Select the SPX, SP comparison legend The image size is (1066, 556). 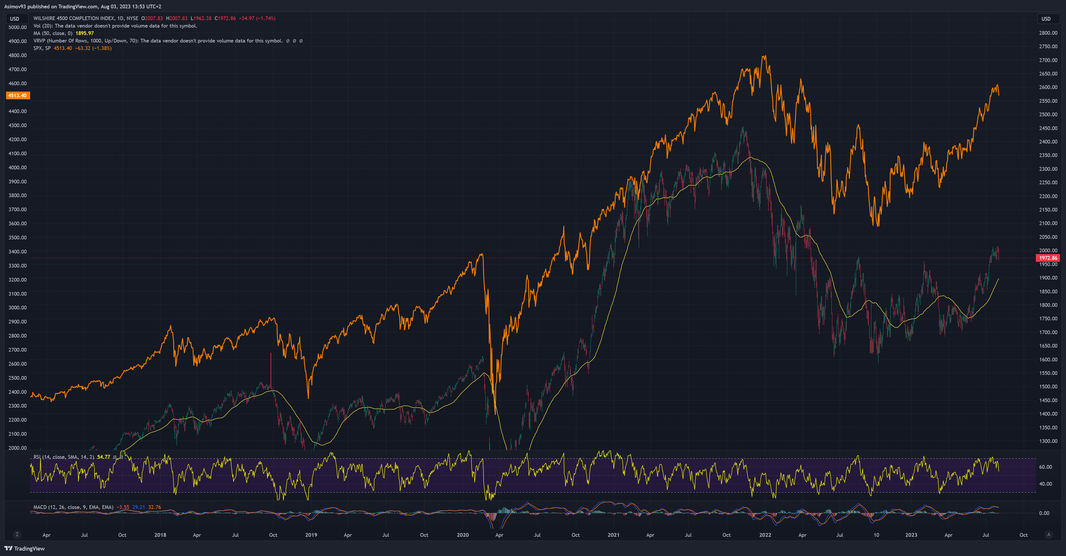coord(42,48)
